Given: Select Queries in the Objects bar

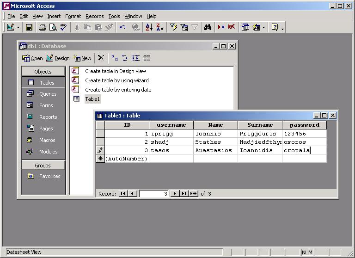Looking at the screenshot, I should (43, 94).
